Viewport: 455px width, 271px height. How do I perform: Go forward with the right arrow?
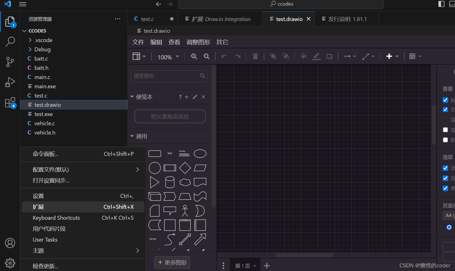(170, 4)
